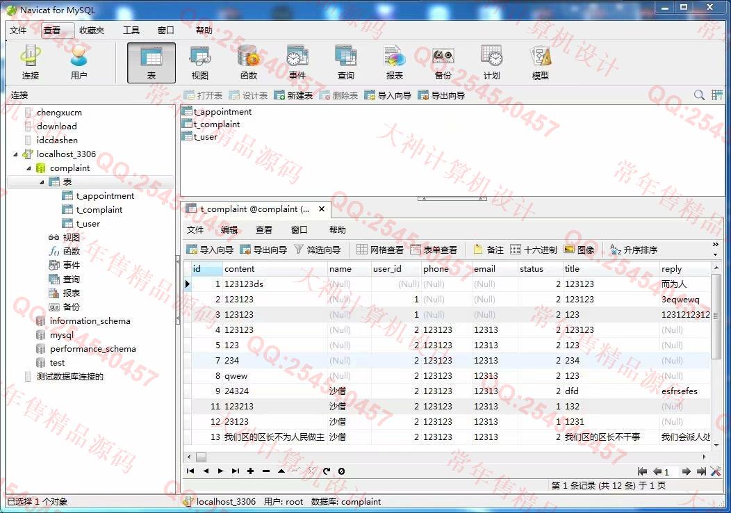Select the information_schema database
This screenshot has height=513, width=731.
click(90, 321)
